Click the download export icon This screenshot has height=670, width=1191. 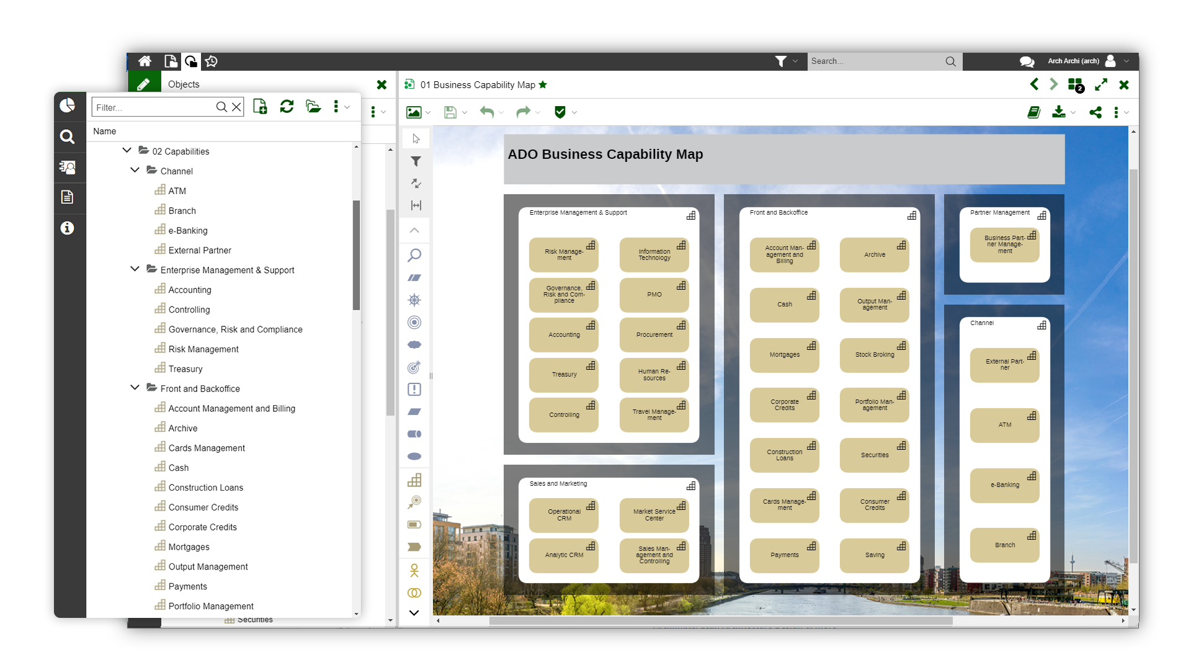pos(1059,112)
